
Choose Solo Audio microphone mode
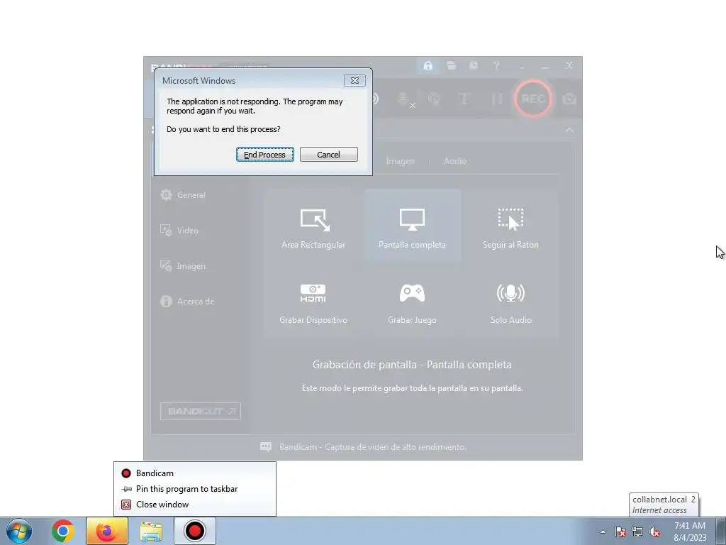510,302
